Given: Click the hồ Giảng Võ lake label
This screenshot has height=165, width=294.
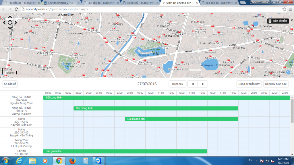Looking at the screenshot, I should point(207,66).
